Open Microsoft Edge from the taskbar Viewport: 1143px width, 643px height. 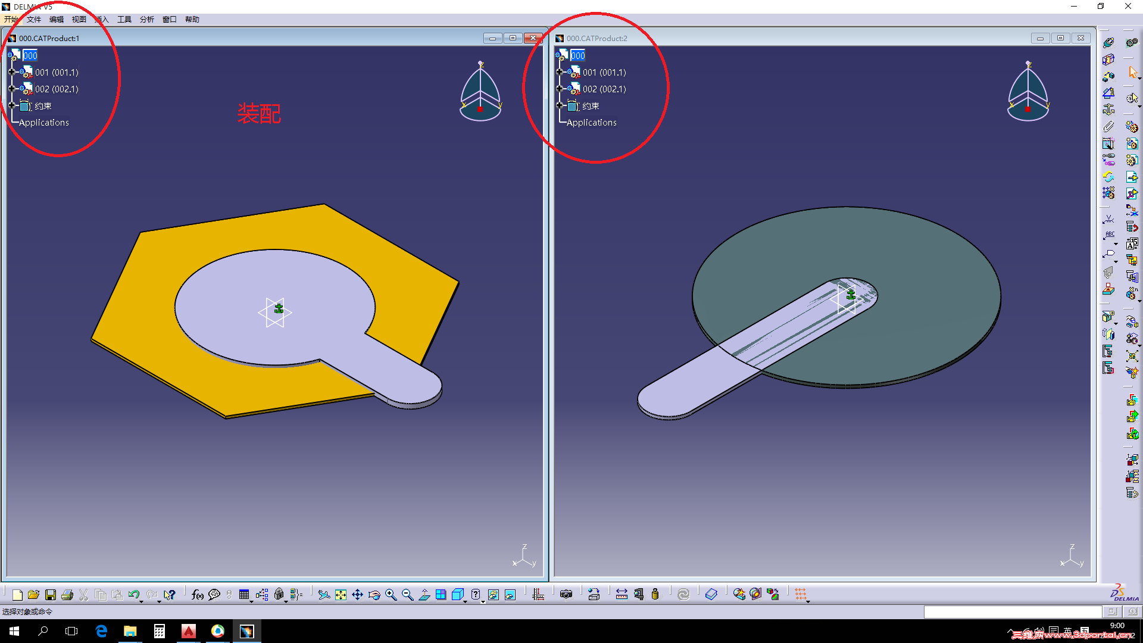click(101, 631)
